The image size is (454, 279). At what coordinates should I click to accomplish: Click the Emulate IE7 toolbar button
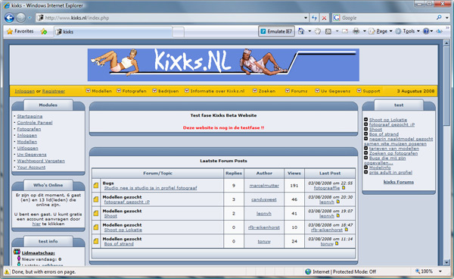[276, 31]
